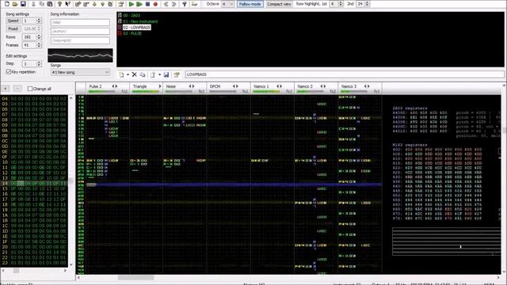Save the selected instrument to file
The width and height of the screenshot is (507, 285).
coord(166,74)
